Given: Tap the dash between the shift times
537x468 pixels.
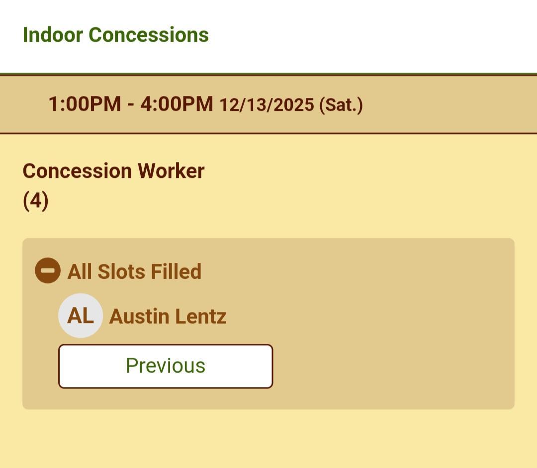Looking at the screenshot, I should point(130,105).
